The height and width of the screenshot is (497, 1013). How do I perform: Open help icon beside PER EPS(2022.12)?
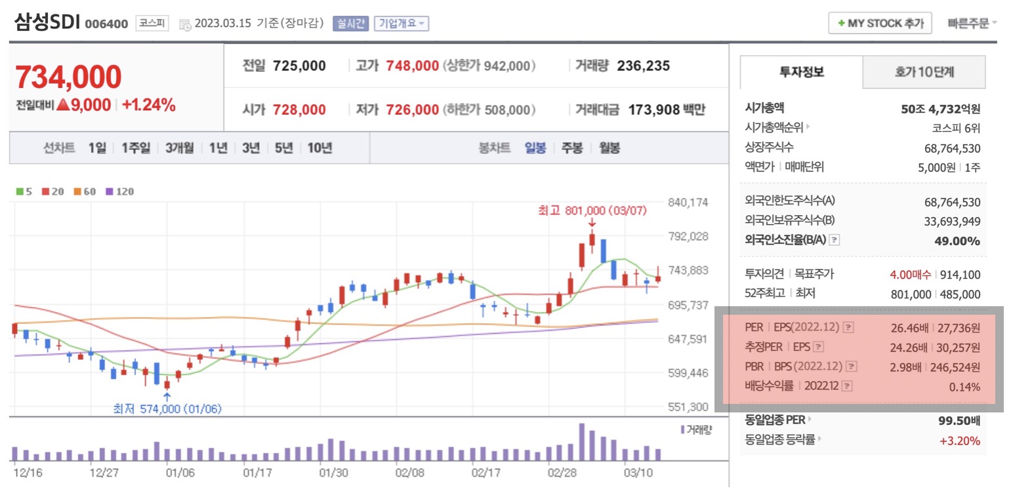point(848,327)
